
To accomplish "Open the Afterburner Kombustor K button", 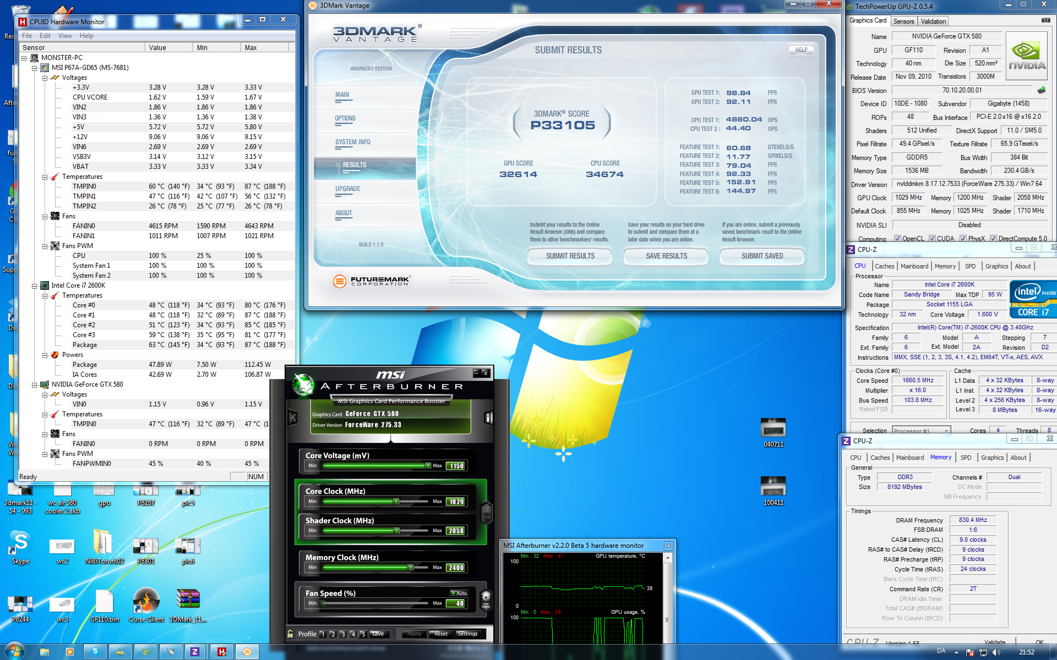I will coord(293,418).
